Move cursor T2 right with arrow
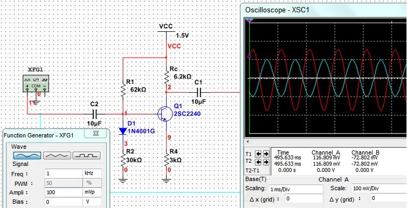 (266, 162)
